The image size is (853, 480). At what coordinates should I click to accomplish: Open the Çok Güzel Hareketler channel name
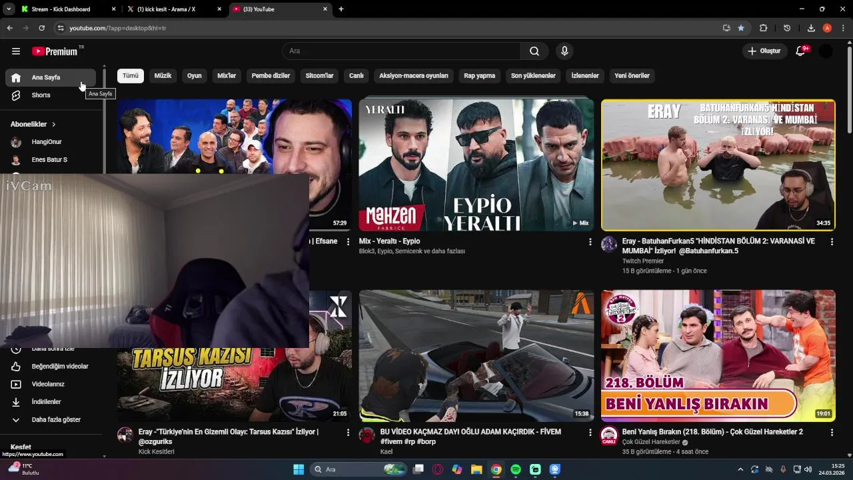651,442
